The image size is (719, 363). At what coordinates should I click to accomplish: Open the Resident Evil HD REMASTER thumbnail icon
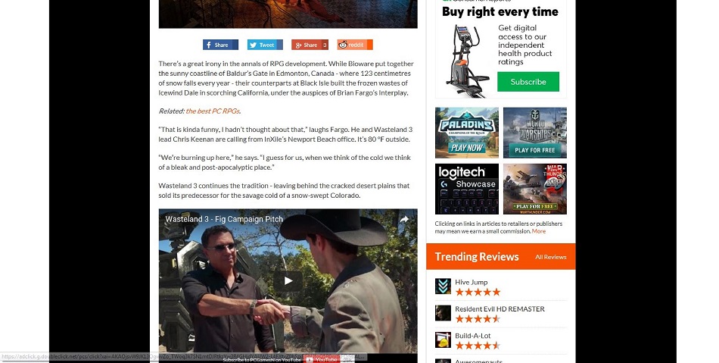[443, 313]
